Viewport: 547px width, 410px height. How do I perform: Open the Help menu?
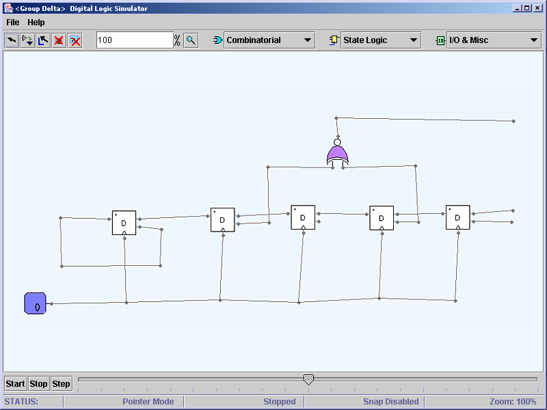pyautogui.click(x=36, y=23)
